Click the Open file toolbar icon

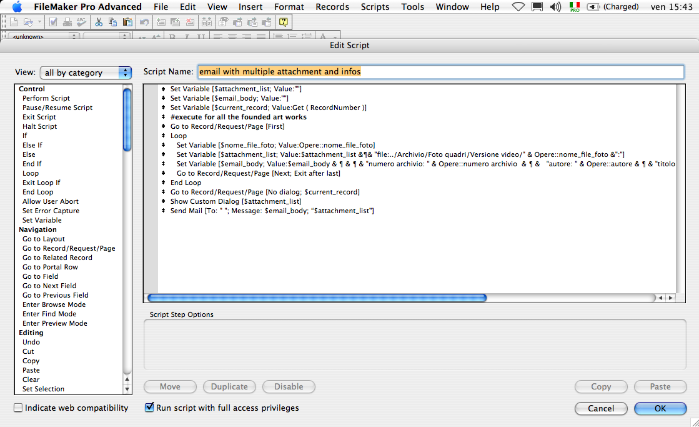click(28, 22)
